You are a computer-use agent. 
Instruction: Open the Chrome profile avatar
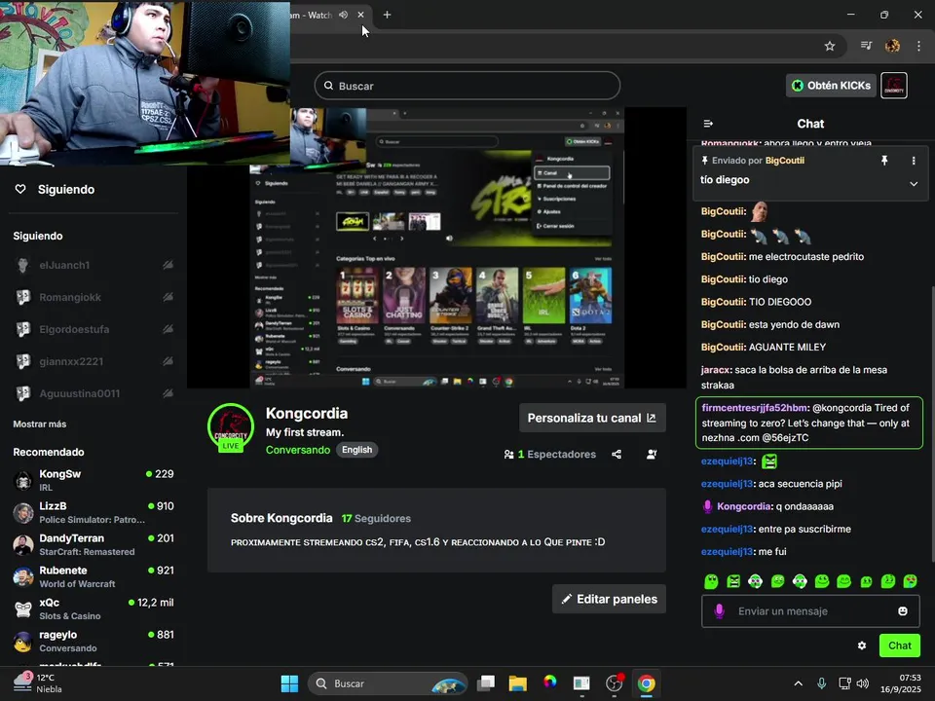pos(893,46)
